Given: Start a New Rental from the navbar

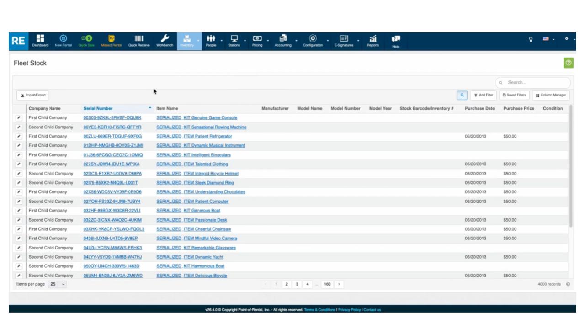Looking at the screenshot, I should click(x=64, y=41).
